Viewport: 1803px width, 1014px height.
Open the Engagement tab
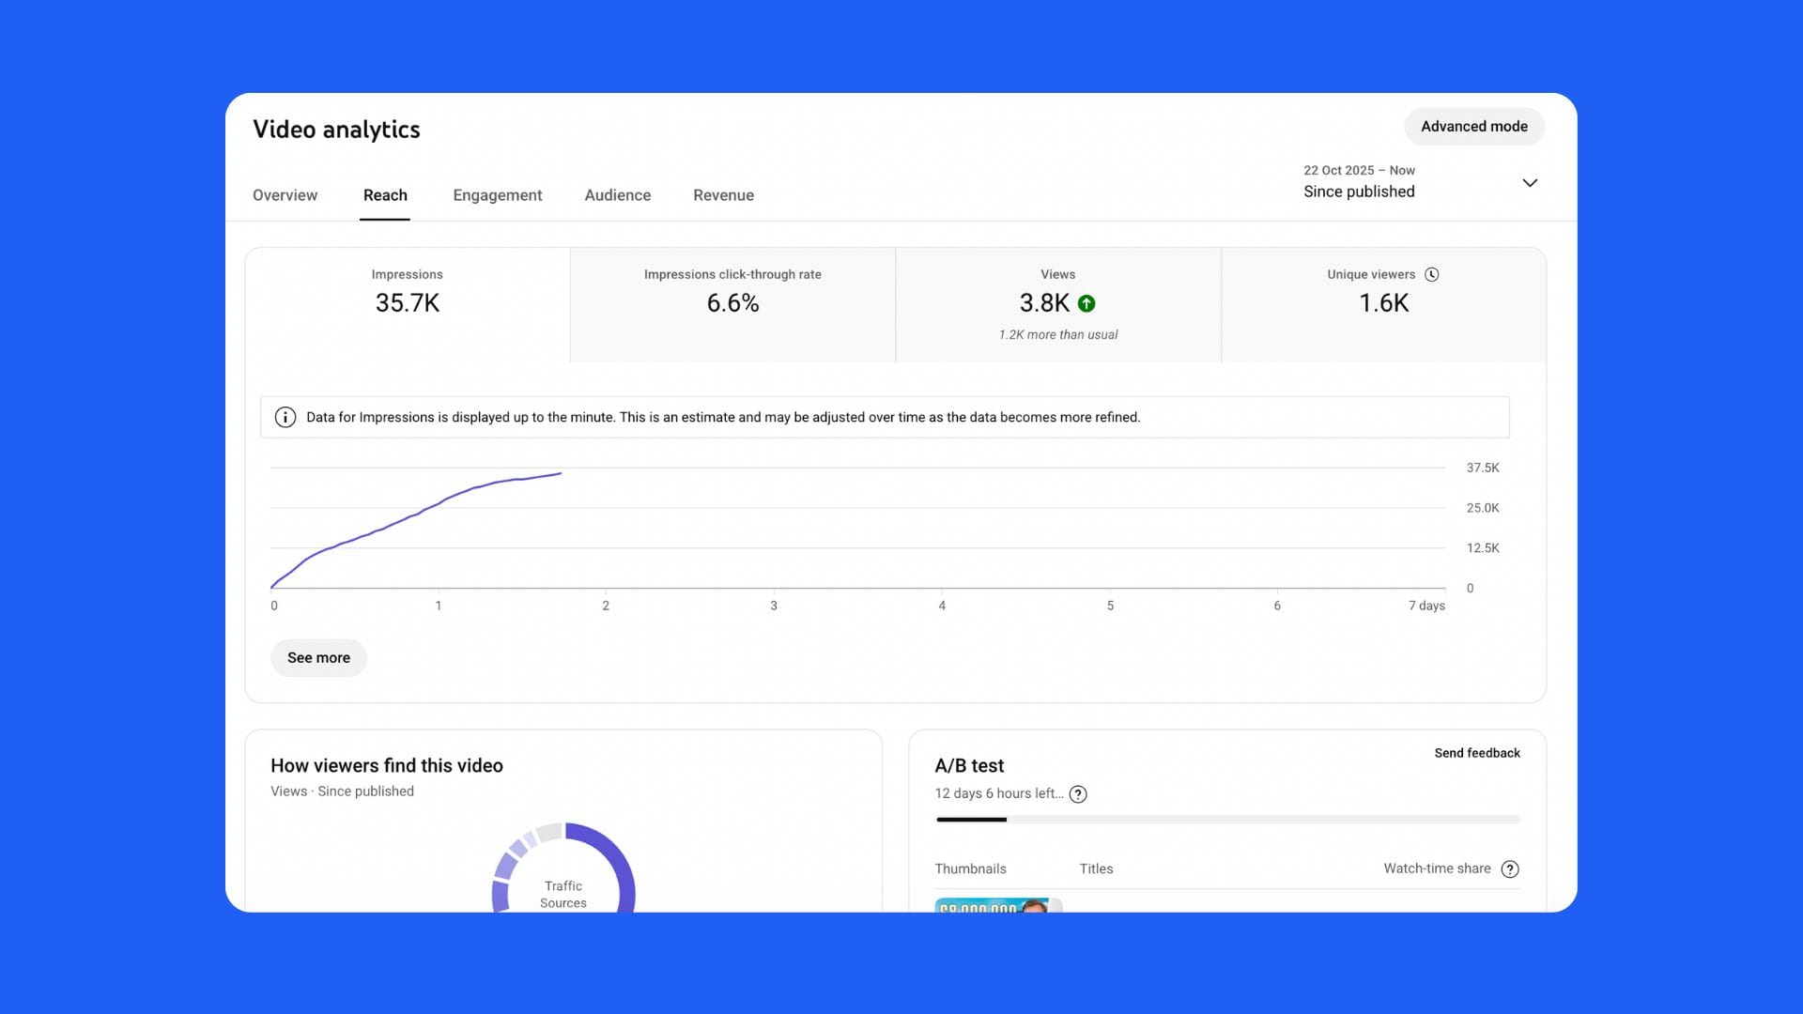point(497,195)
